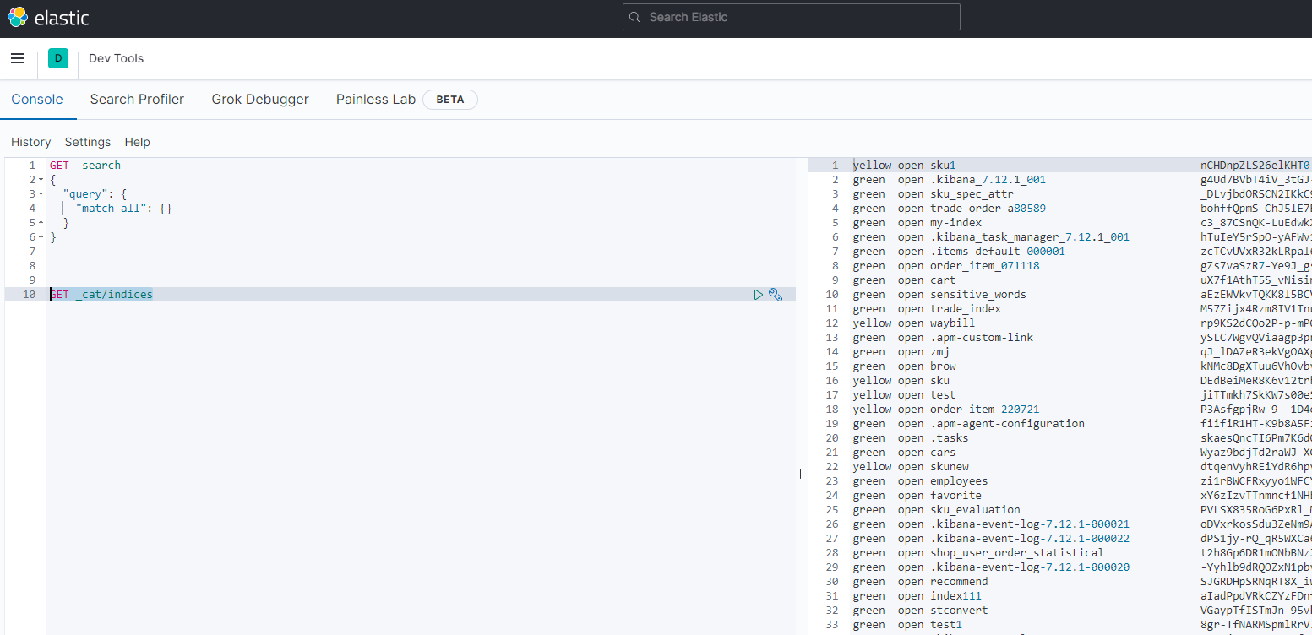Image resolution: width=1312 pixels, height=635 pixels.
Task: Switch to the Console tab
Action: (37, 99)
